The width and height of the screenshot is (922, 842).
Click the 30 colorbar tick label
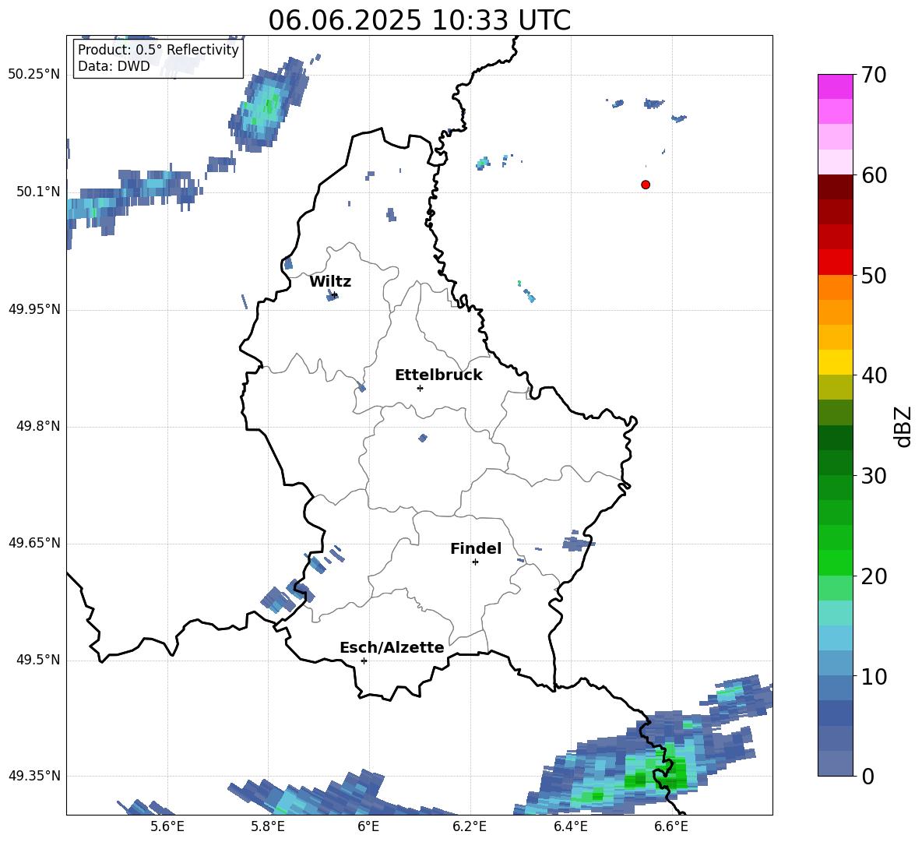pos(874,476)
